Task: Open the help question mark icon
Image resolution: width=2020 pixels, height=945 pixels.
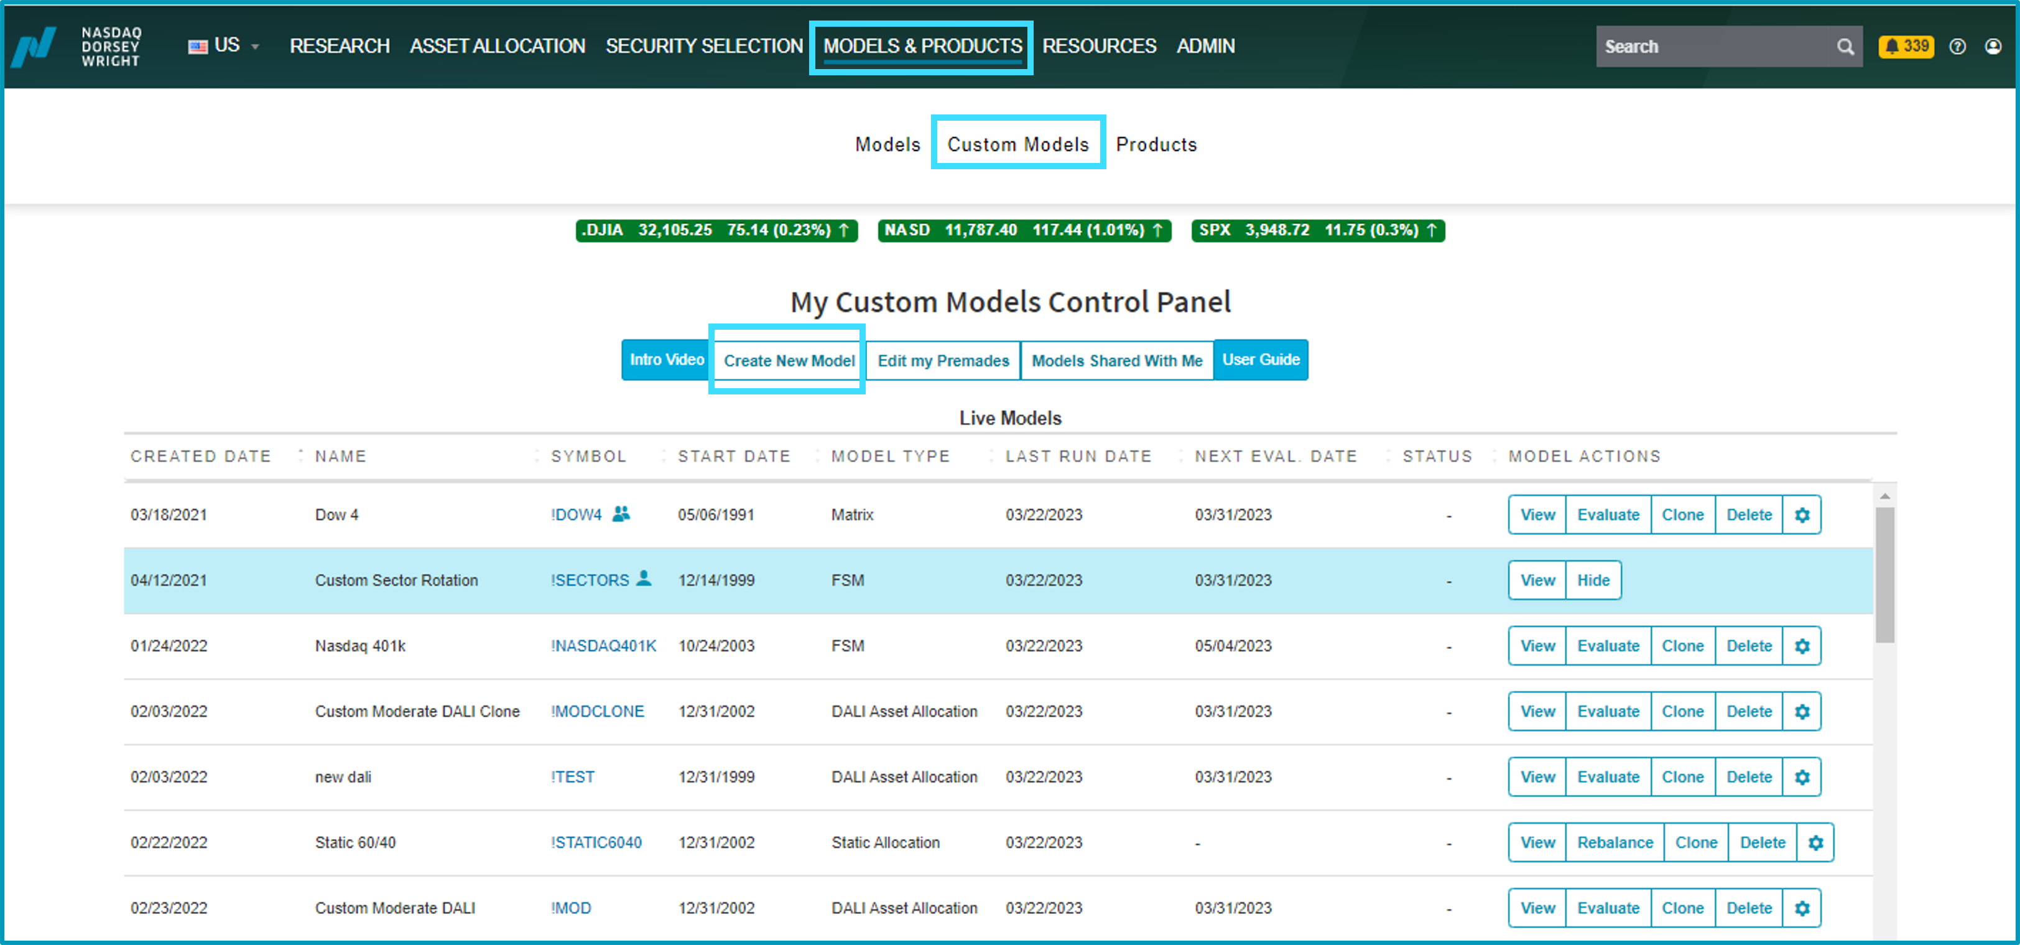Action: [x=1958, y=46]
